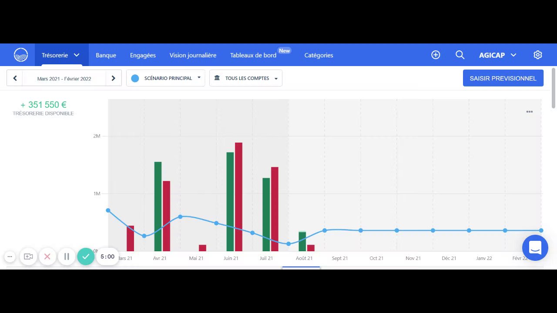The image size is (557, 313).
Task: Pause the screen recording
Action: pyautogui.click(x=67, y=256)
